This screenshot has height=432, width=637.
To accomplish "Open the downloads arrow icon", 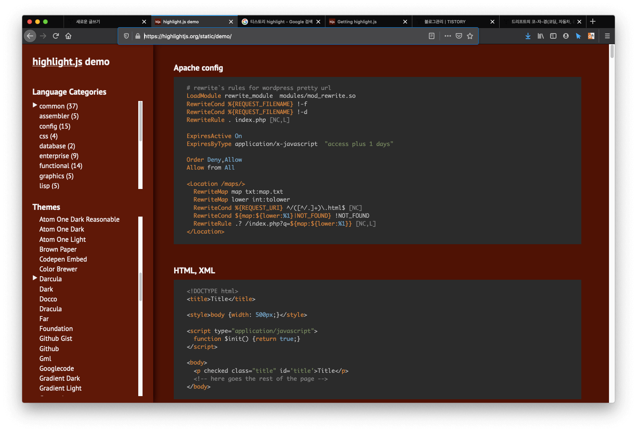I will tap(528, 36).
